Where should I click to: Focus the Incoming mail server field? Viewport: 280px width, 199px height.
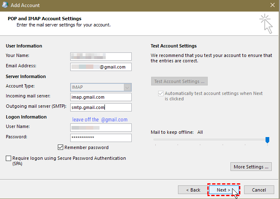tap(101, 97)
